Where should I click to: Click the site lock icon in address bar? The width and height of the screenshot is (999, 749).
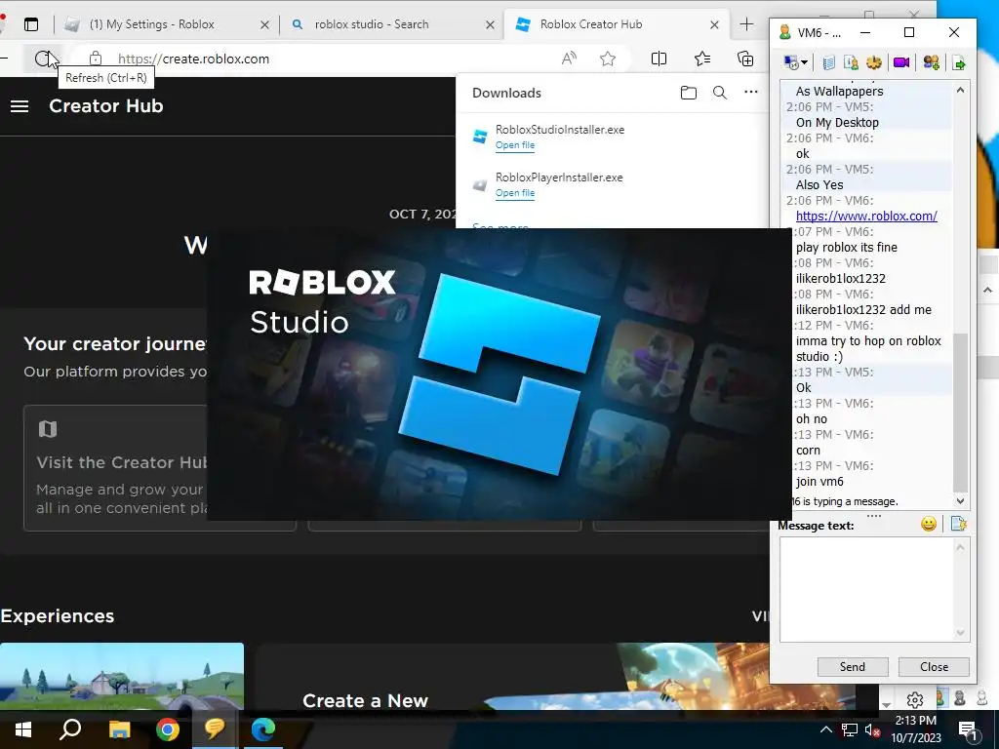[x=96, y=59]
